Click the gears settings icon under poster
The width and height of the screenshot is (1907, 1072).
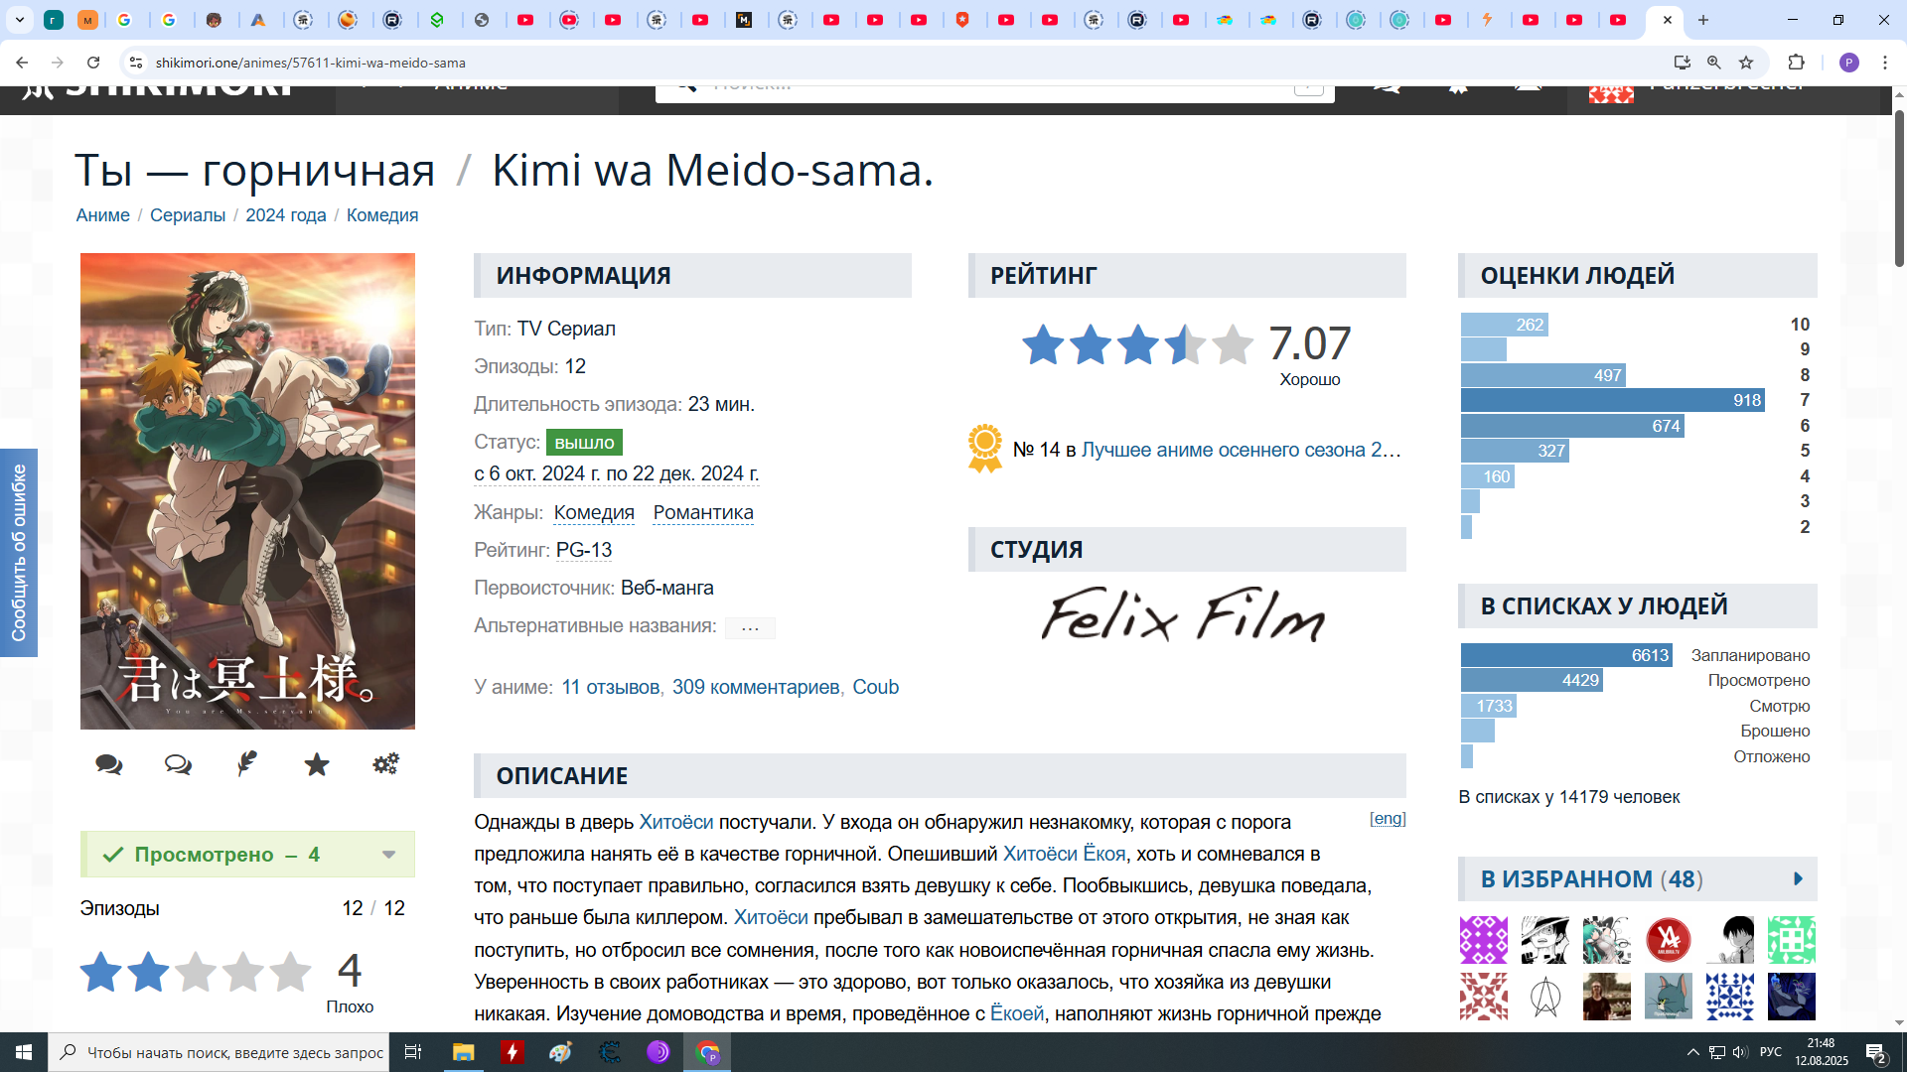385,763
